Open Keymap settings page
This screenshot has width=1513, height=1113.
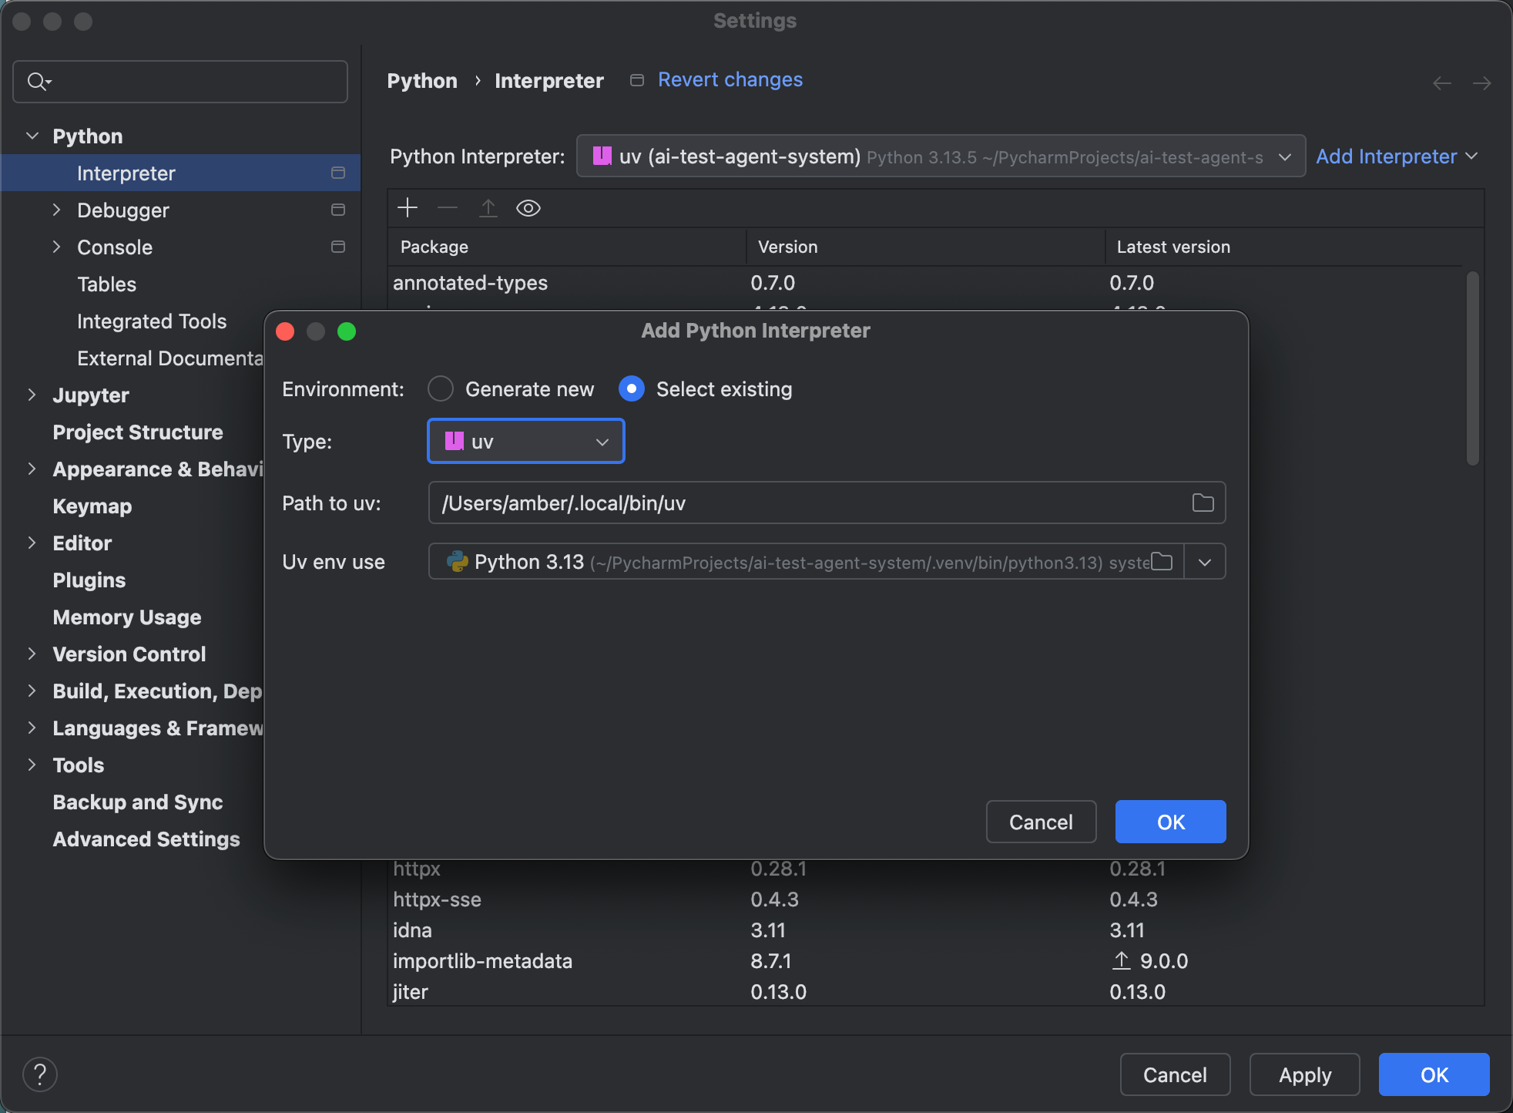click(92, 506)
